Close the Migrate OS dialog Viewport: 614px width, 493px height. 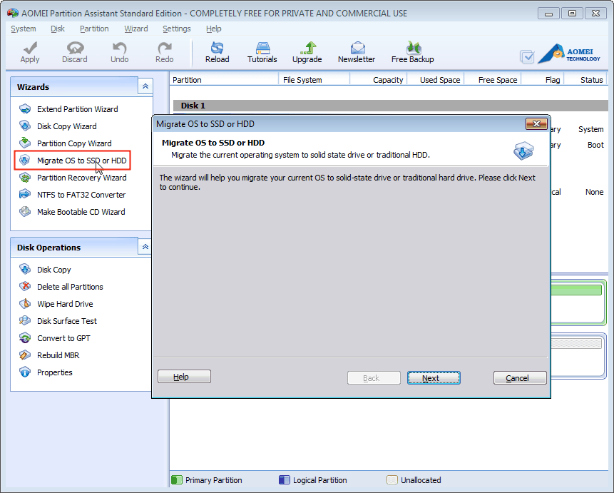tap(536, 124)
